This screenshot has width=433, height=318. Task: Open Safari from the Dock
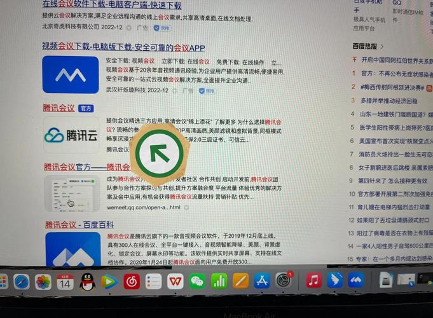pyautogui.click(x=21, y=282)
